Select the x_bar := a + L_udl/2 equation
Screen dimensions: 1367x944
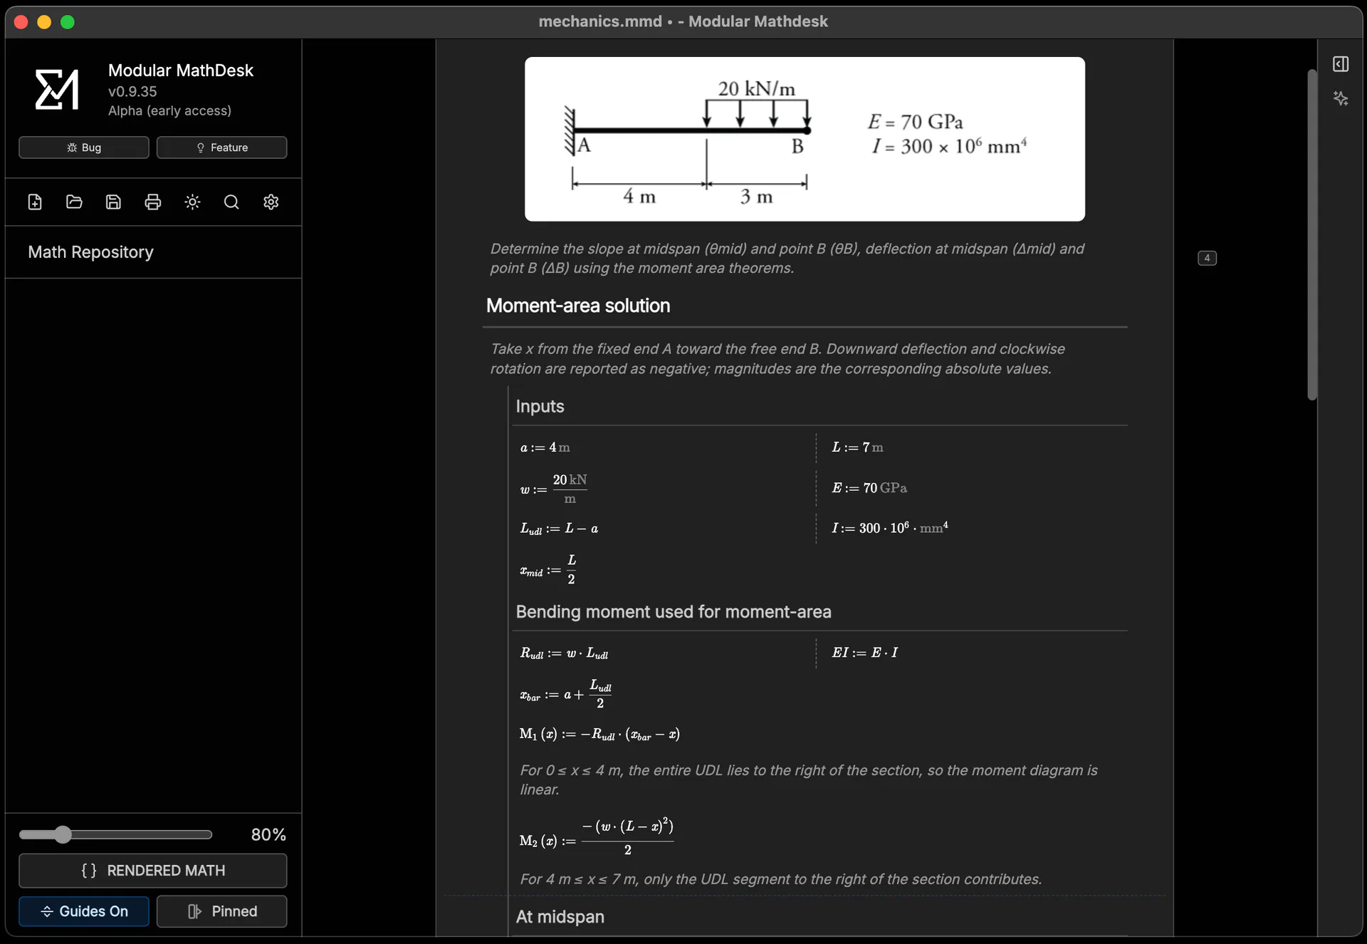(566, 694)
